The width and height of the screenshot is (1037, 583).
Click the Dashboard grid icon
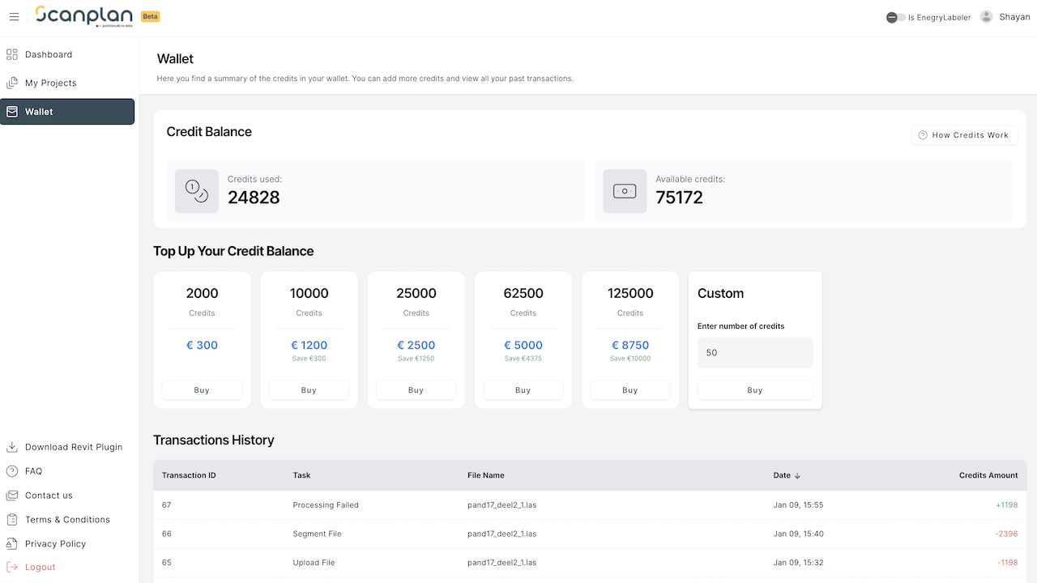pos(12,54)
